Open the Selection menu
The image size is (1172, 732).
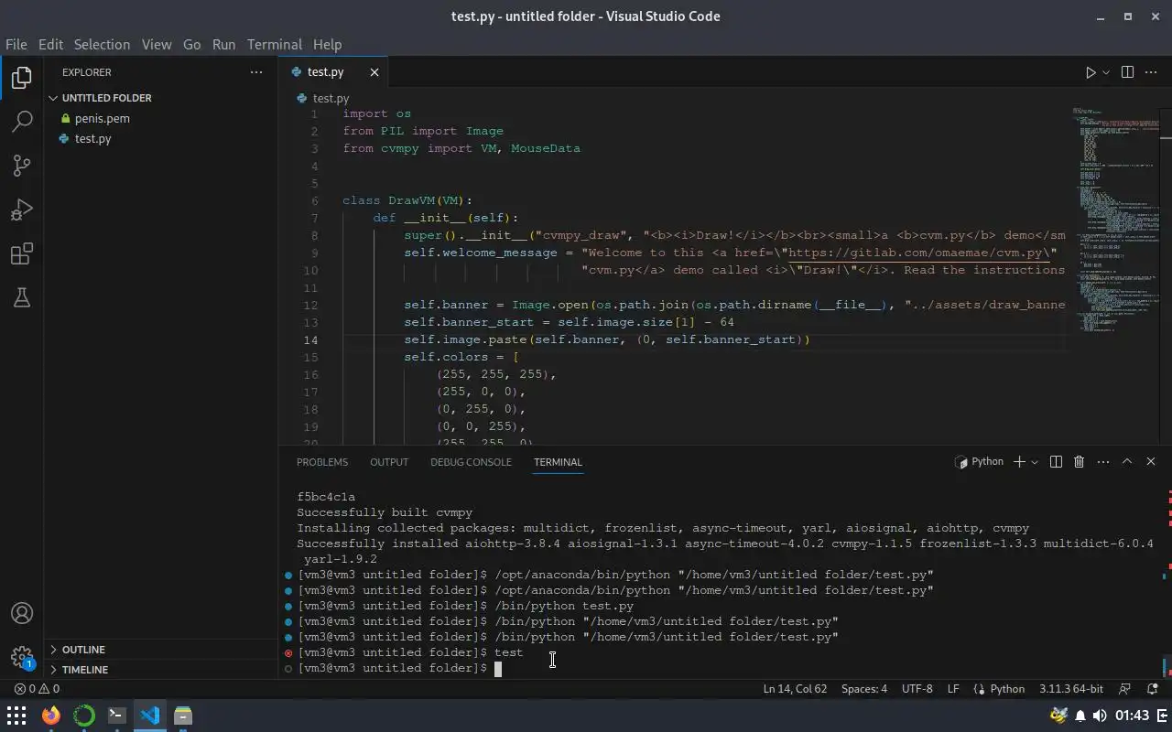(102, 44)
